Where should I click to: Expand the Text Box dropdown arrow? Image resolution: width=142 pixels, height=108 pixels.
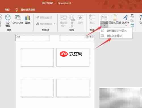point(104,26)
